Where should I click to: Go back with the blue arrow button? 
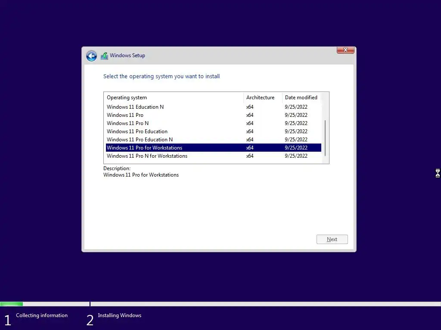[x=91, y=56]
